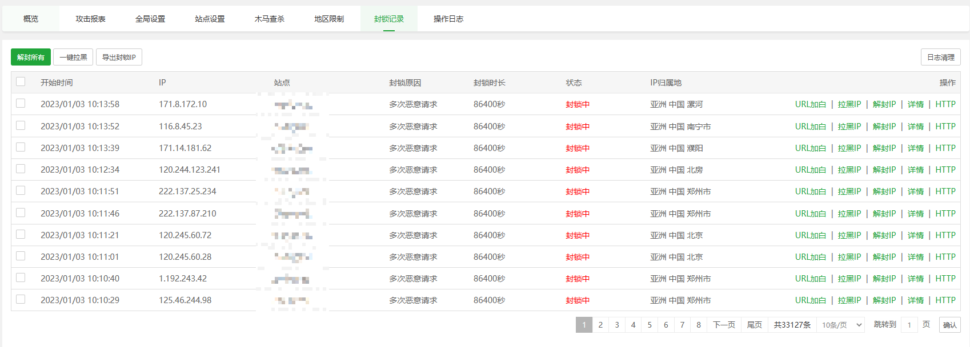
Task: Click the 日志清理 button
Action: [x=941, y=57]
